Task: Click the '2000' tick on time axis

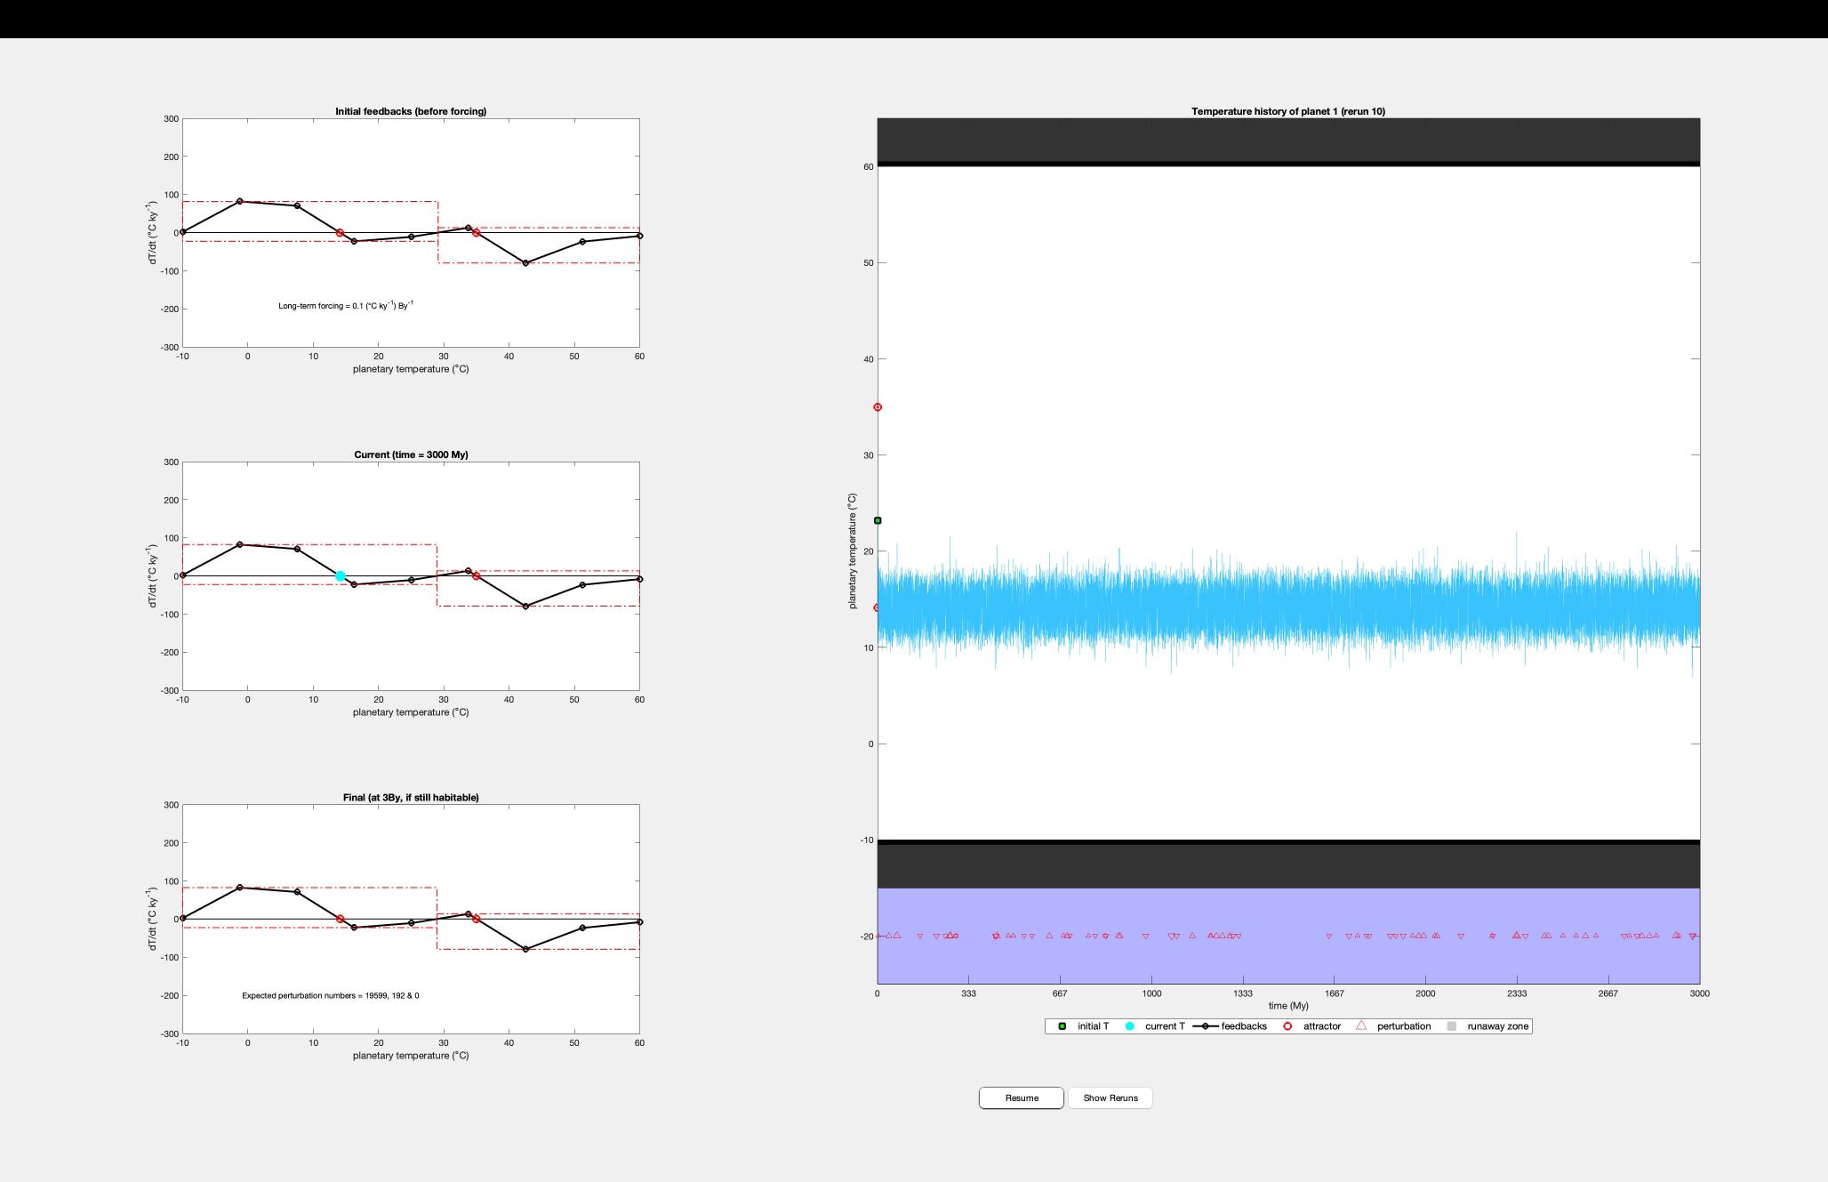Action: (1425, 993)
